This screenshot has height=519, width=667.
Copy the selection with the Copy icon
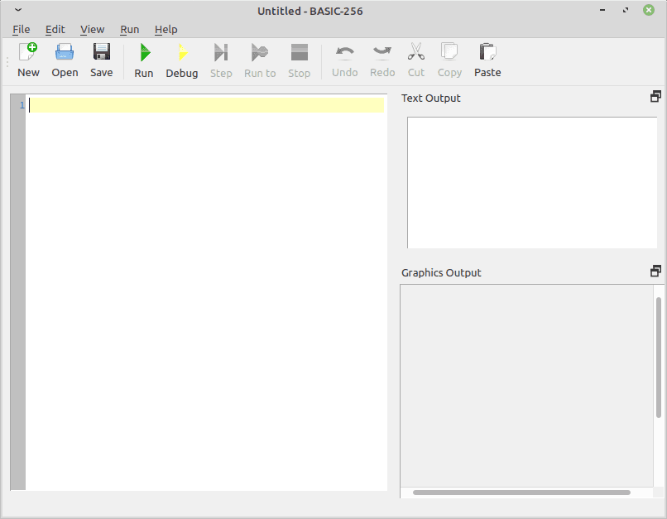pos(449,60)
